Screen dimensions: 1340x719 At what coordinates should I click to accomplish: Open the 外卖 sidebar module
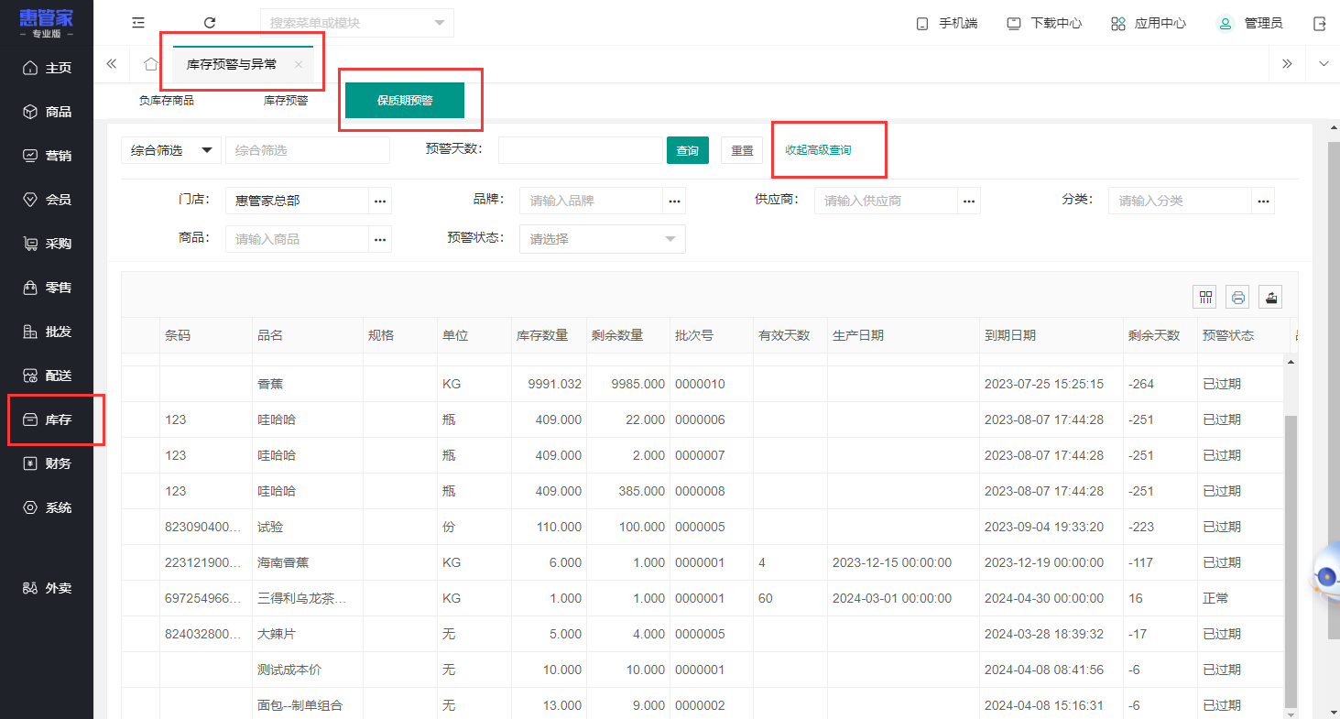[x=47, y=588]
